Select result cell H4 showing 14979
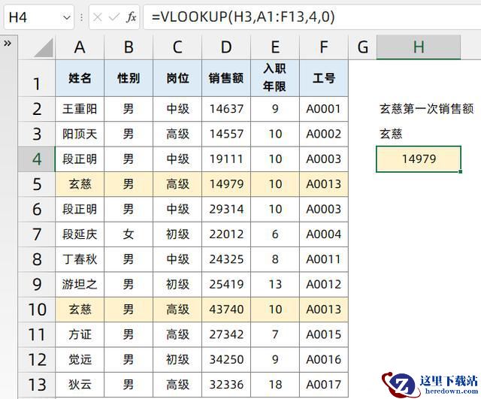481x399 pixels. click(x=419, y=159)
